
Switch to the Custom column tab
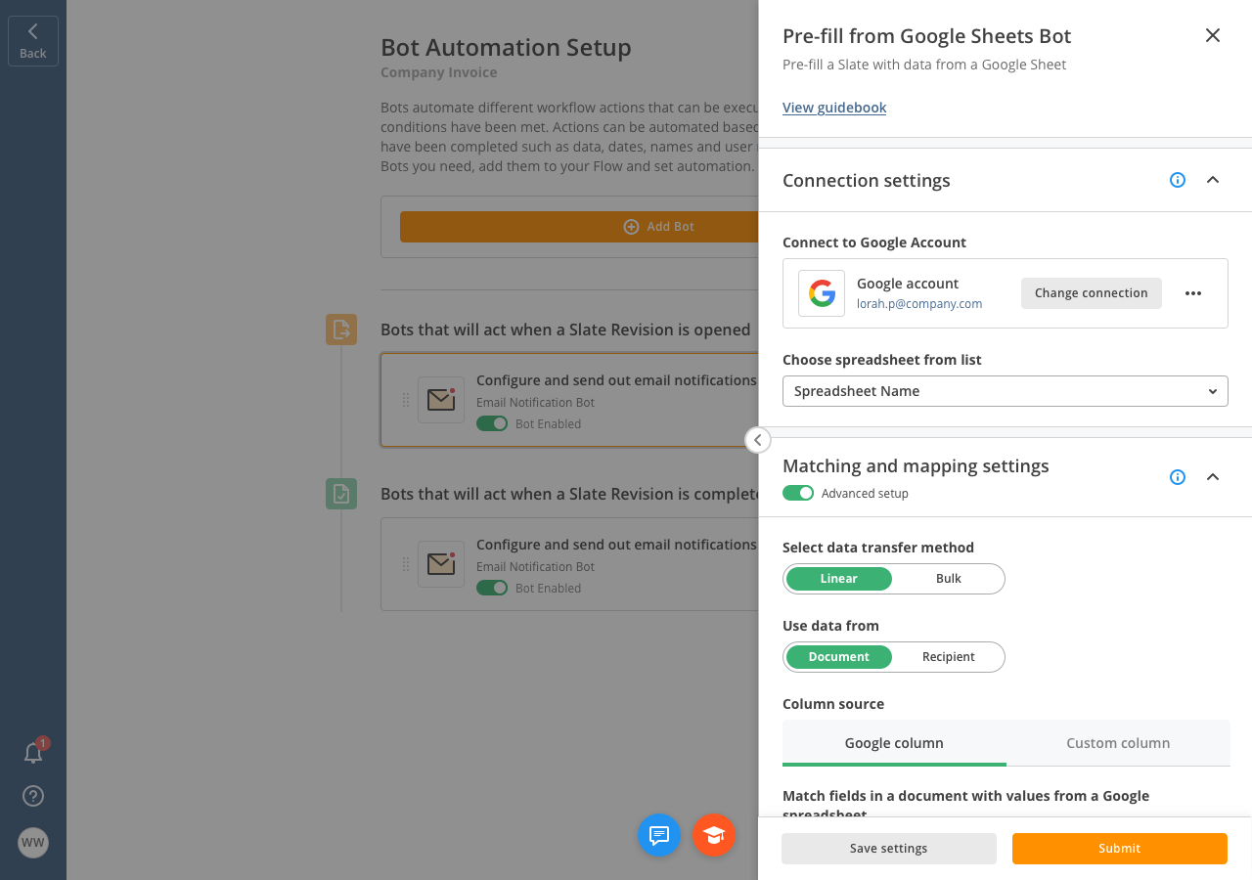tap(1118, 743)
